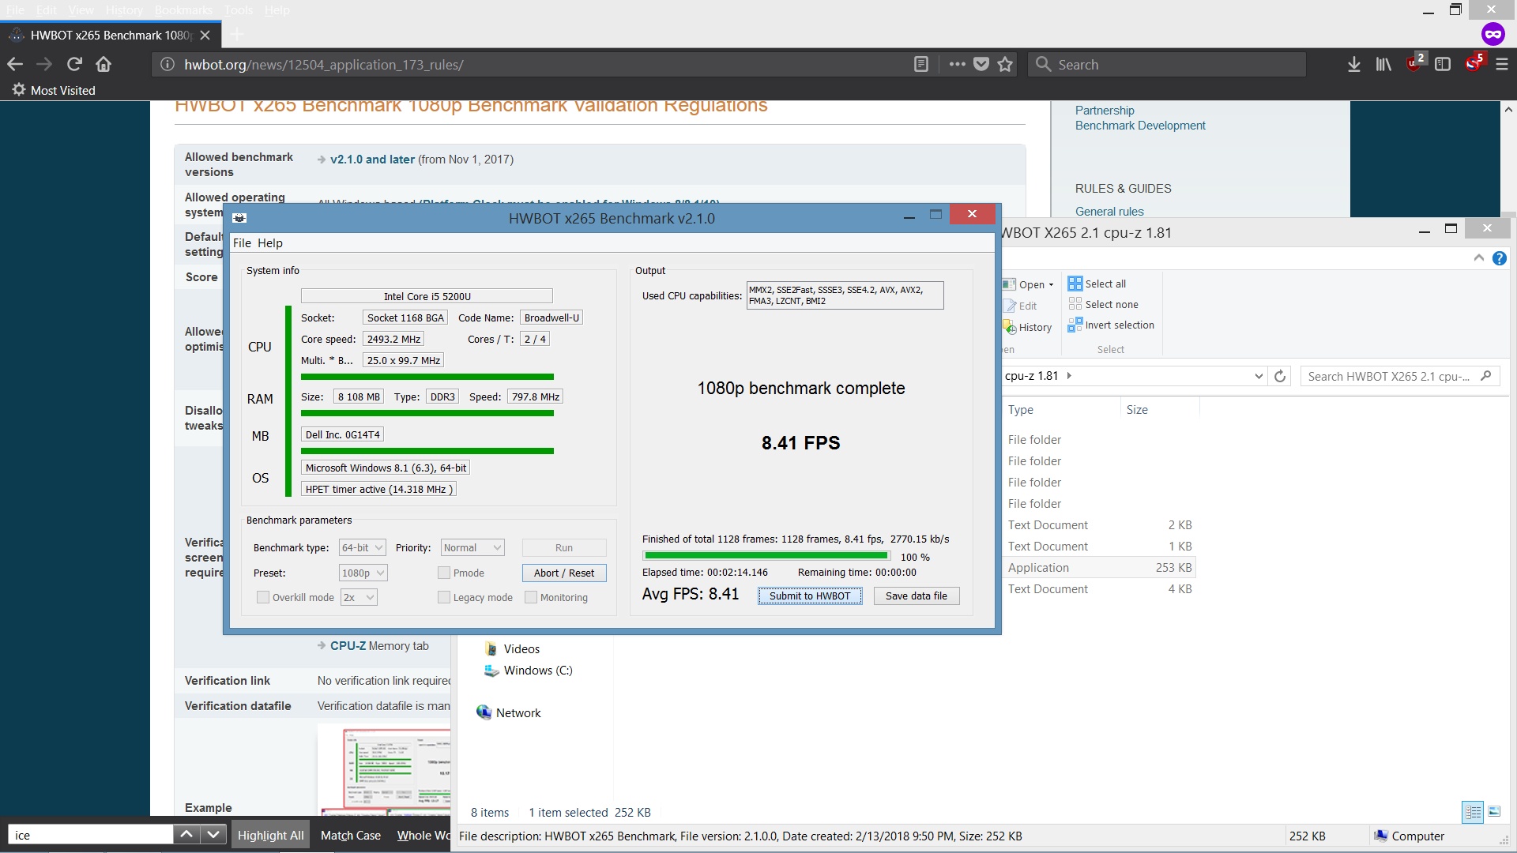Click Submit to HWBOT button
The height and width of the screenshot is (853, 1517).
[x=809, y=596]
